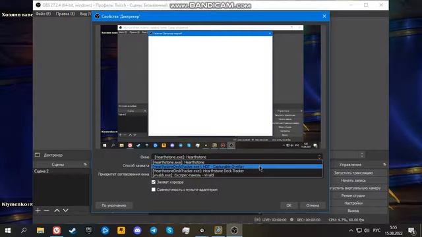Open Discord from the taskbar
The image size is (422, 237).
(137, 230)
